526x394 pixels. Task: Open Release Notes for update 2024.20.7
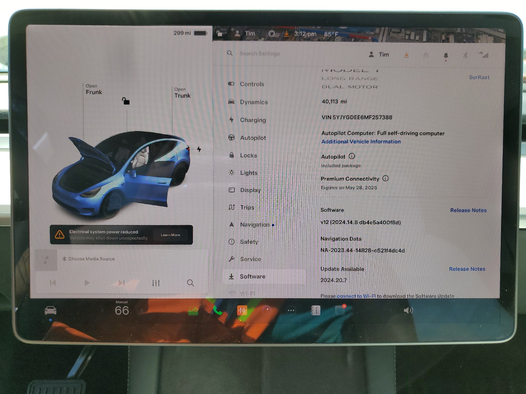click(467, 269)
